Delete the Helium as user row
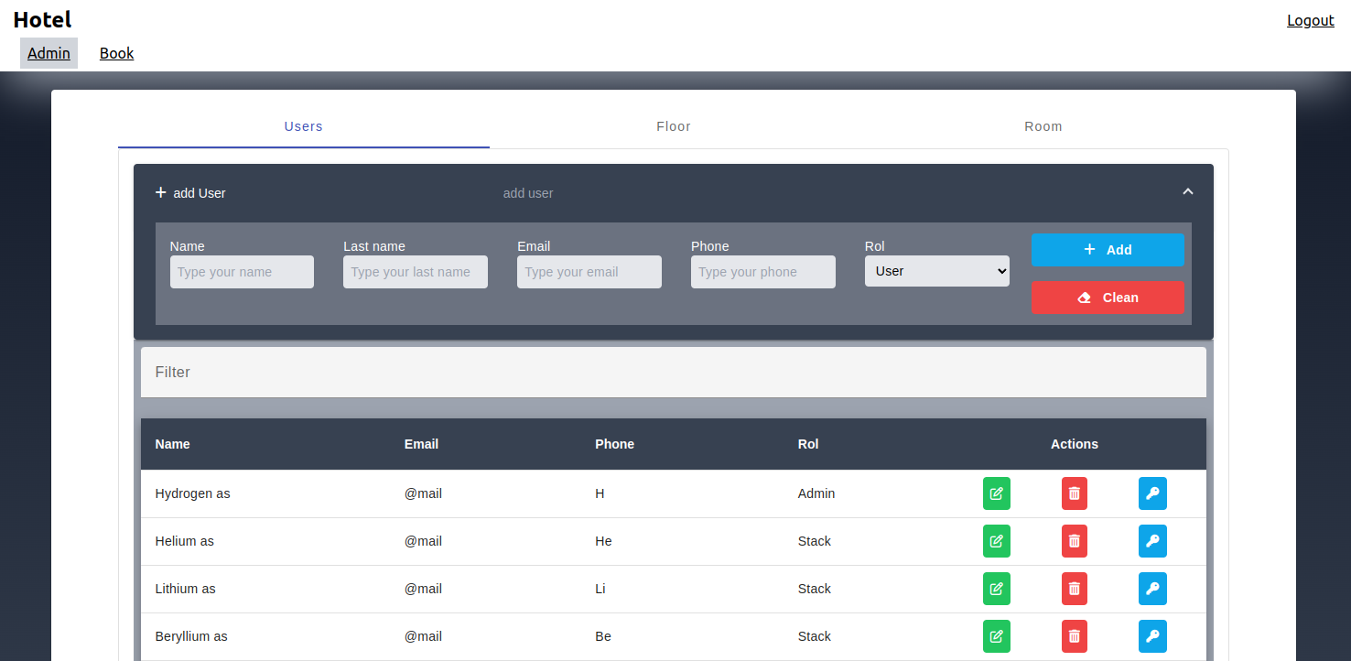The image size is (1351, 661). click(x=1074, y=541)
